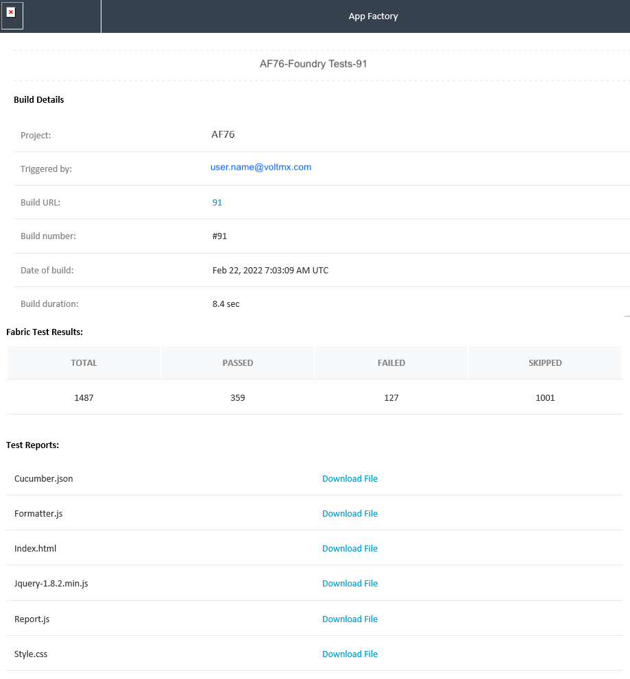
Task: Open the Build URL link 91
Action: tap(217, 203)
